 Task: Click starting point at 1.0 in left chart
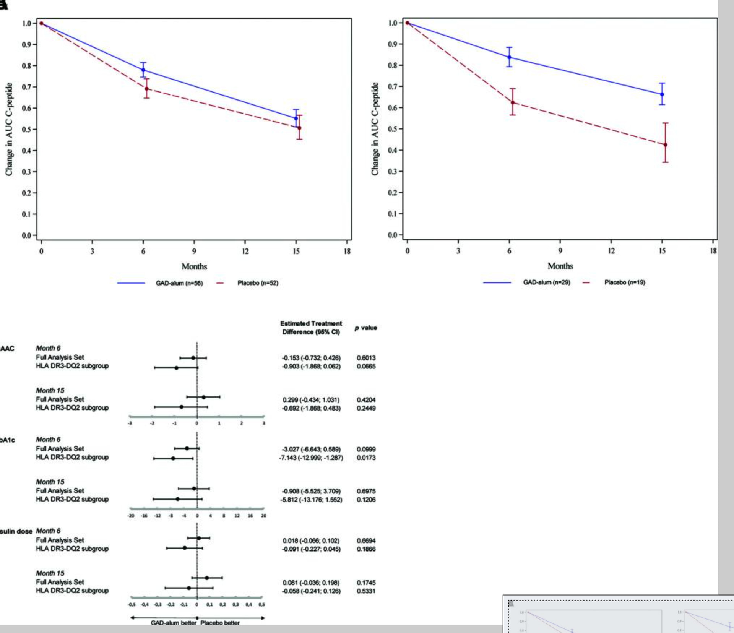(x=41, y=23)
